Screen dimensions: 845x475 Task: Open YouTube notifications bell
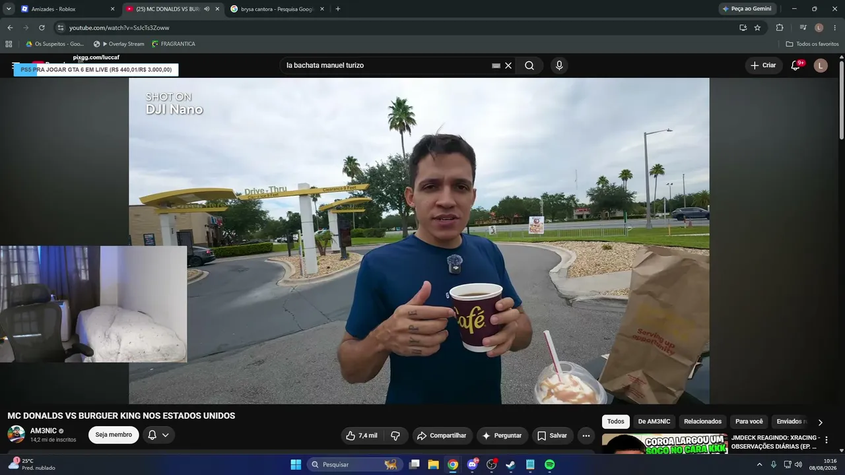pos(795,65)
